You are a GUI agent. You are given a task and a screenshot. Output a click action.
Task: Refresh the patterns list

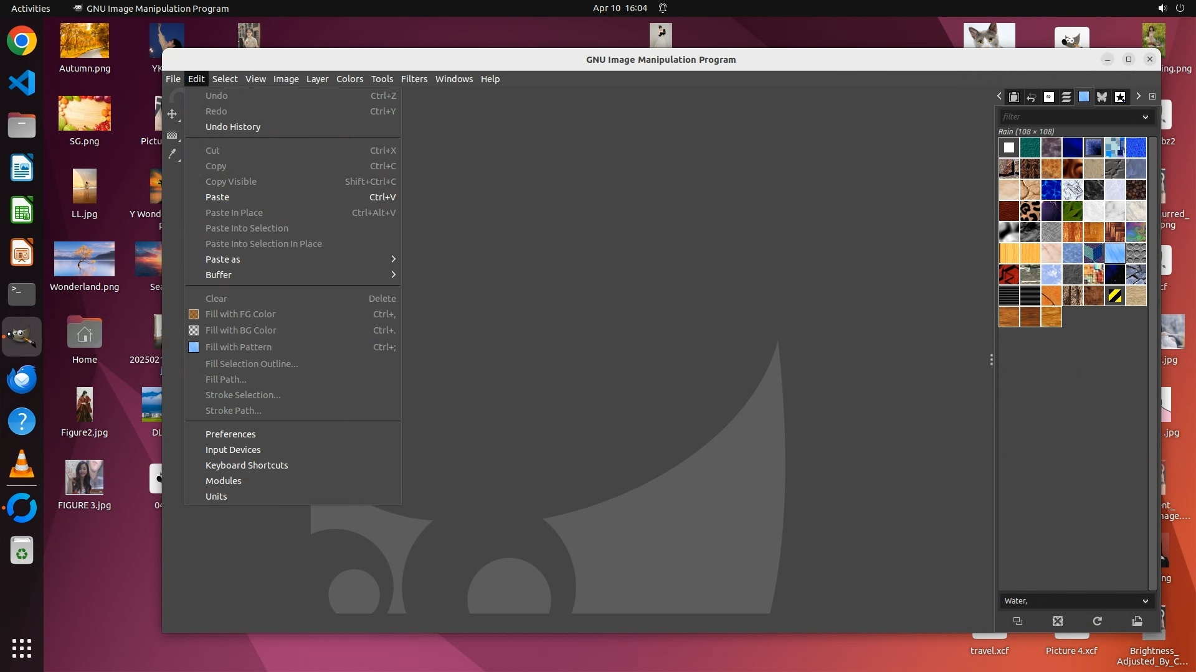tap(1098, 621)
